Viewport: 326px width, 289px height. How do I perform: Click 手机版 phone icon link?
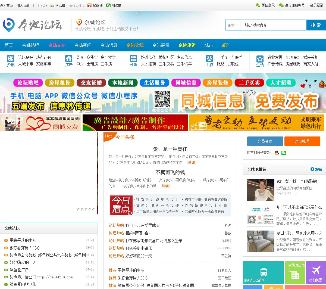coord(40,5)
